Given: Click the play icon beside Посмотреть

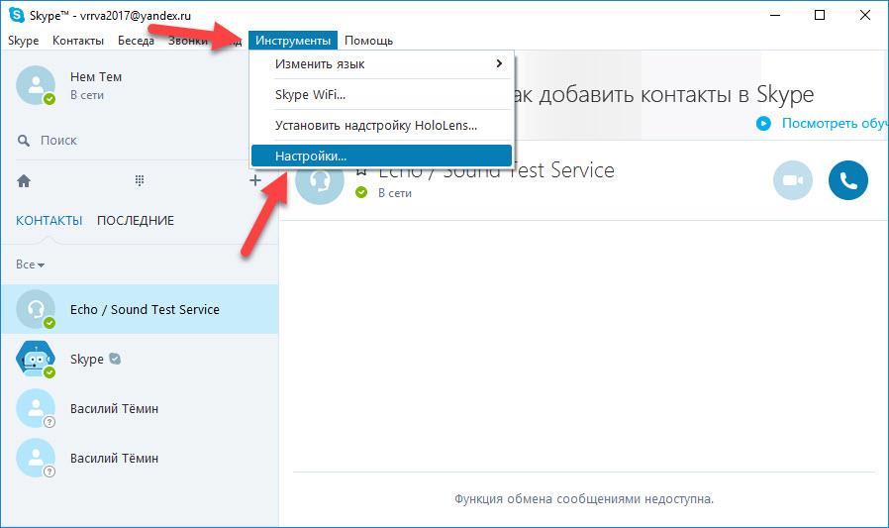Looking at the screenshot, I should pos(763,123).
